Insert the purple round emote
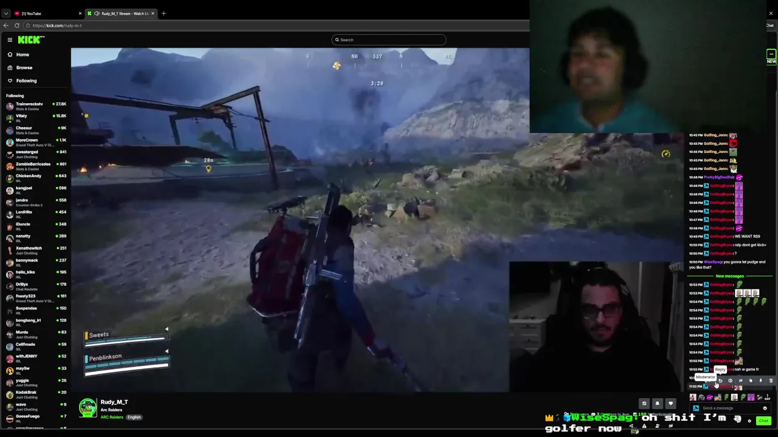This screenshot has height=437, width=778. click(709, 397)
